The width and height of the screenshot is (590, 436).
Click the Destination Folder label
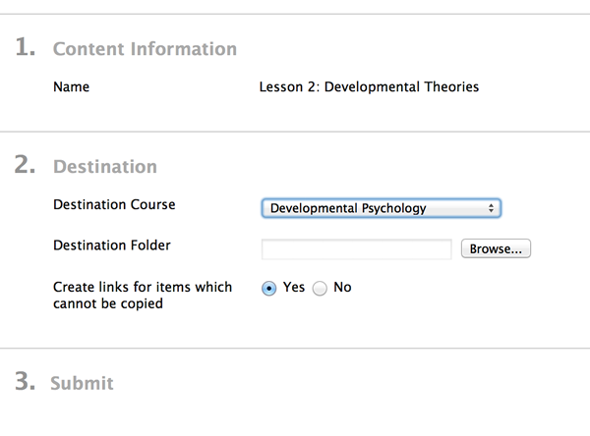112,245
